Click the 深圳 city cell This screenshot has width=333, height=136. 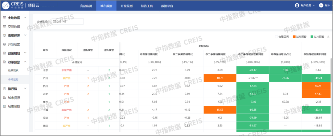pos(45,118)
